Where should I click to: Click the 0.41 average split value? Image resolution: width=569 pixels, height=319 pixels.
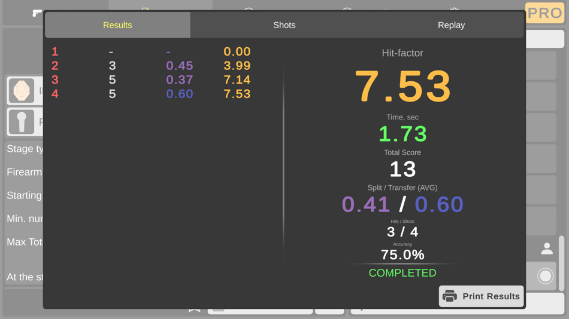[x=366, y=204]
